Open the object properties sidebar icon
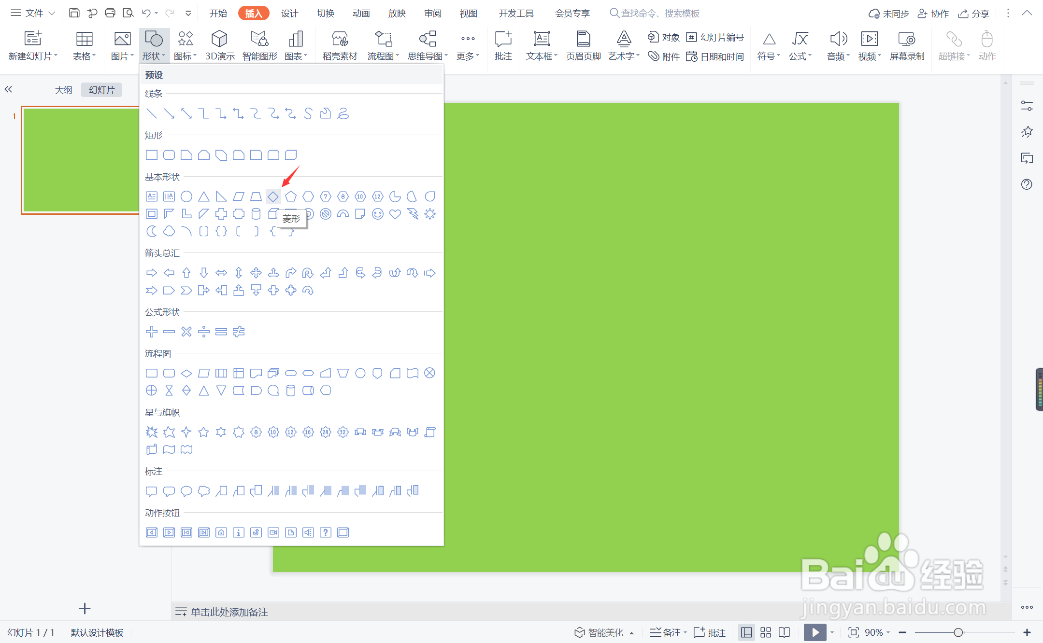The image size is (1043, 643). pyautogui.click(x=1027, y=105)
